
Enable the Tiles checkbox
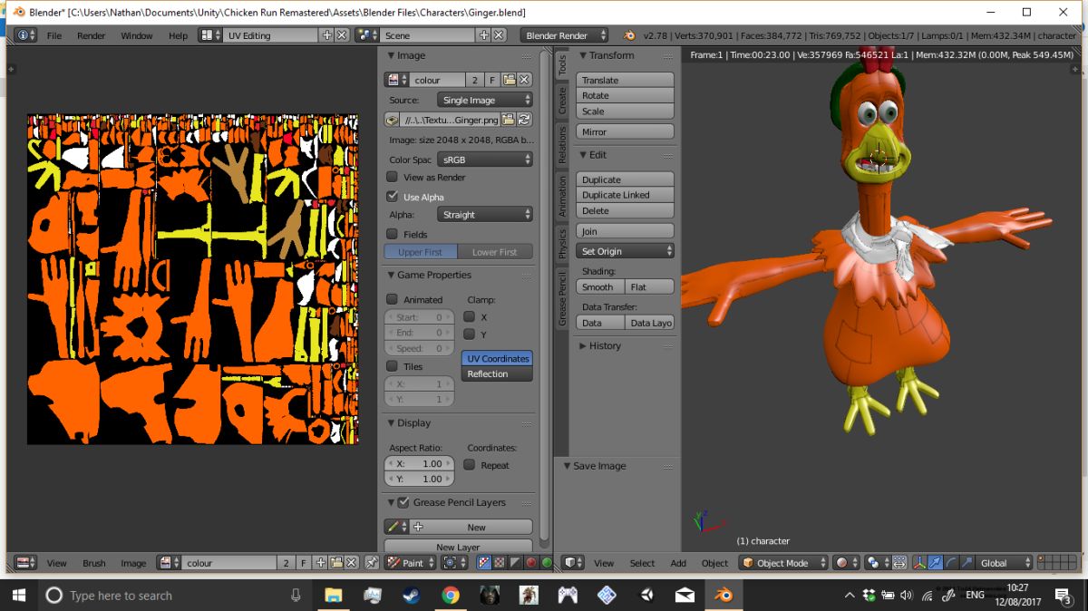392,366
